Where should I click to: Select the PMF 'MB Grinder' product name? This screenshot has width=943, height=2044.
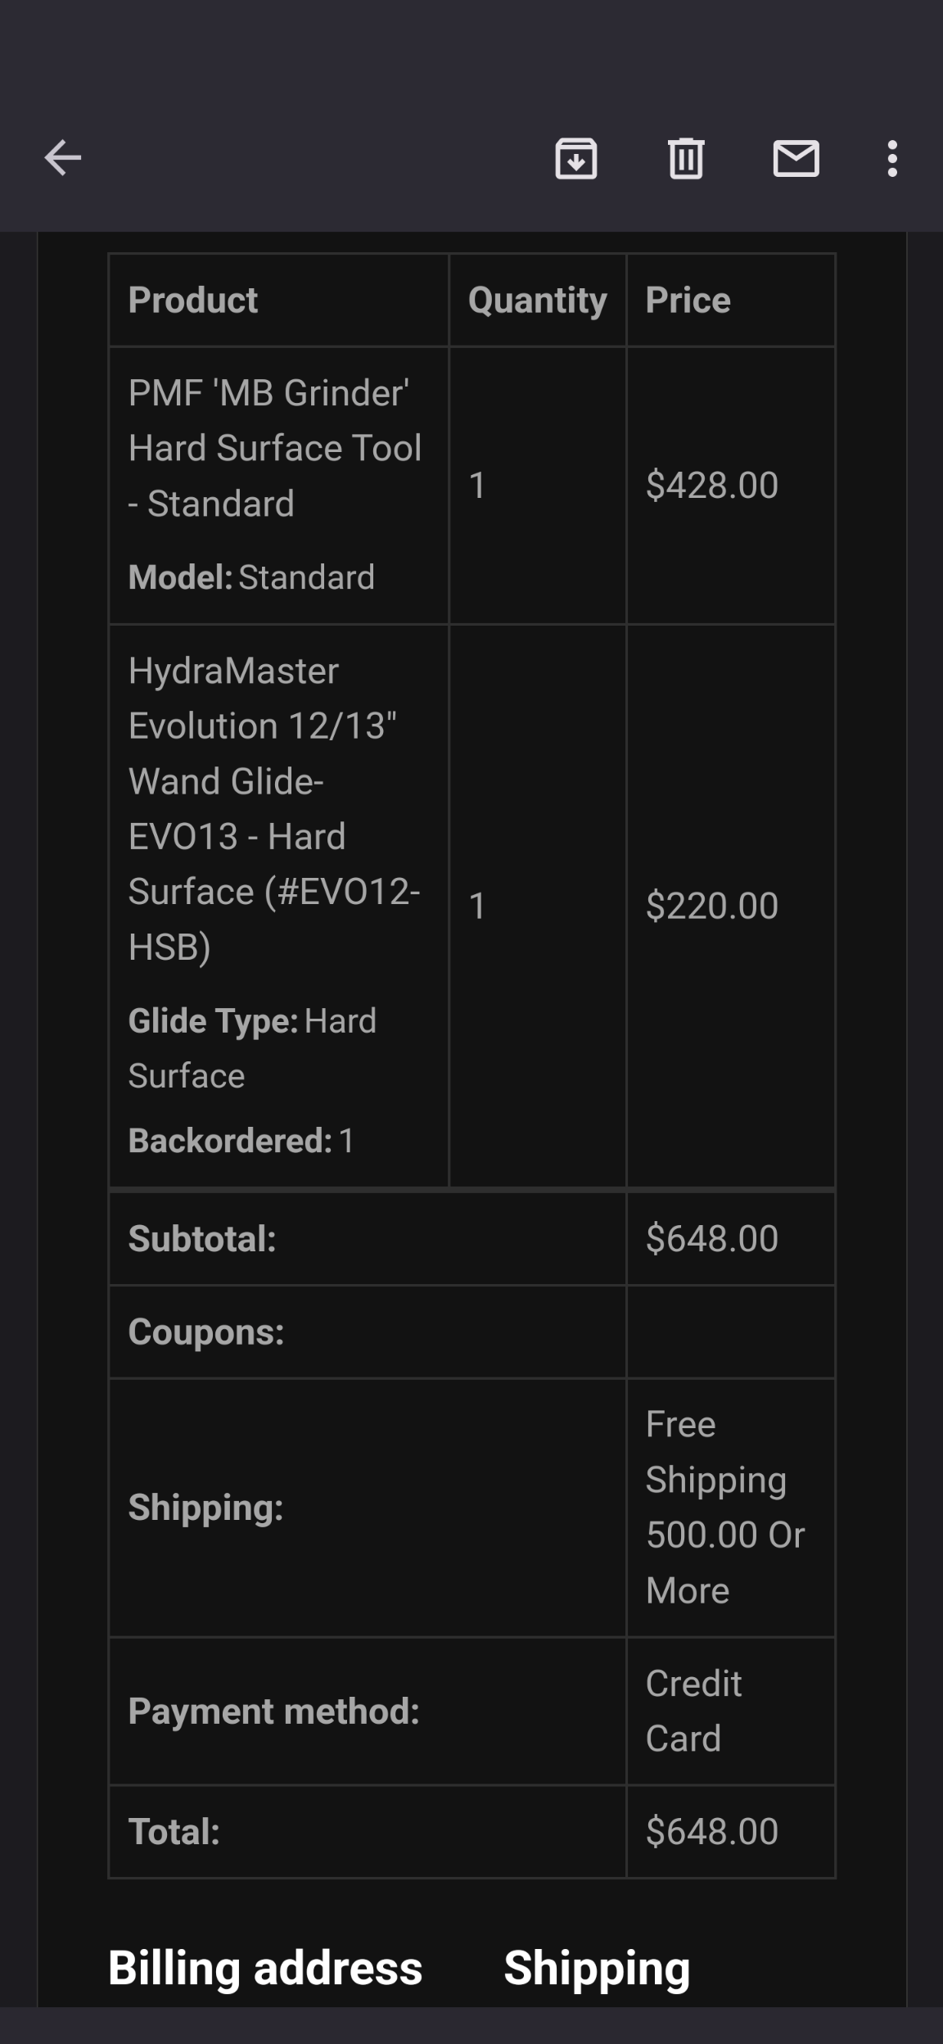[274, 448]
